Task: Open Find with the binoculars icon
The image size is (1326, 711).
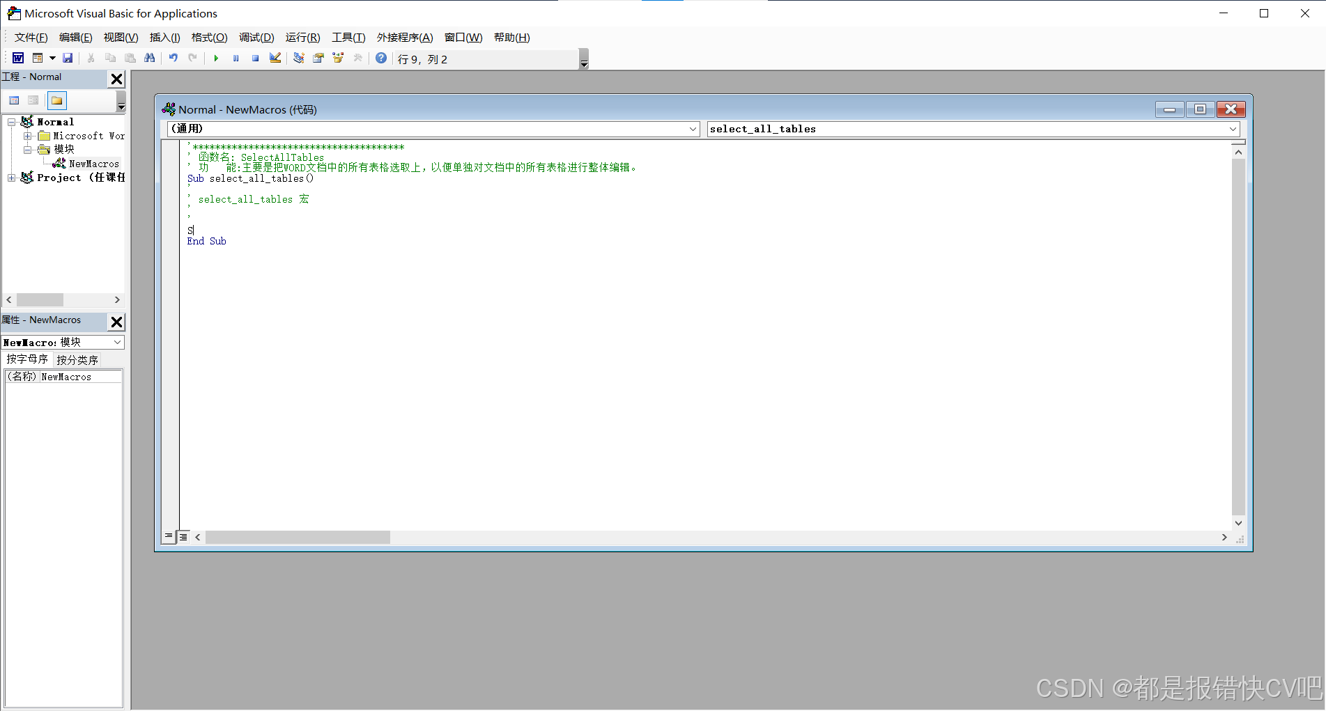Action: (x=149, y=58)
